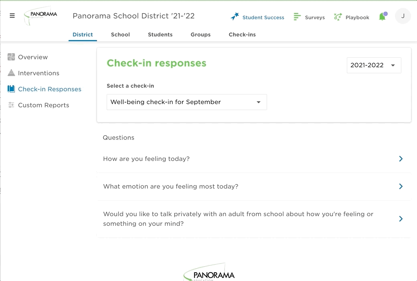This screenshot has width=417, height=281.
Task: Open the user avatar J menu
Action: click(403, 16)
